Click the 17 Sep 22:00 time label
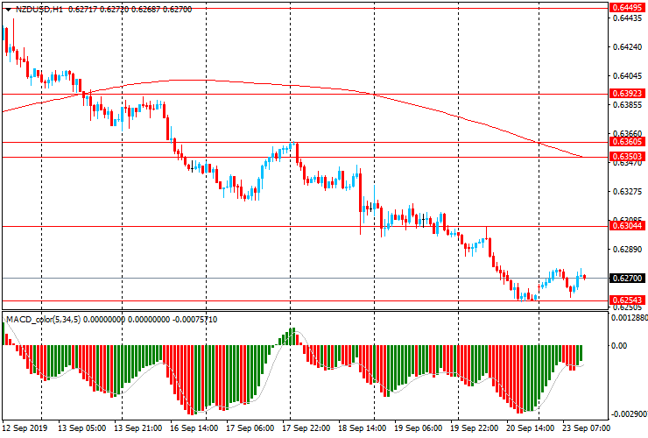The height and width of the screenshot is (438, 648). point(307,428)
